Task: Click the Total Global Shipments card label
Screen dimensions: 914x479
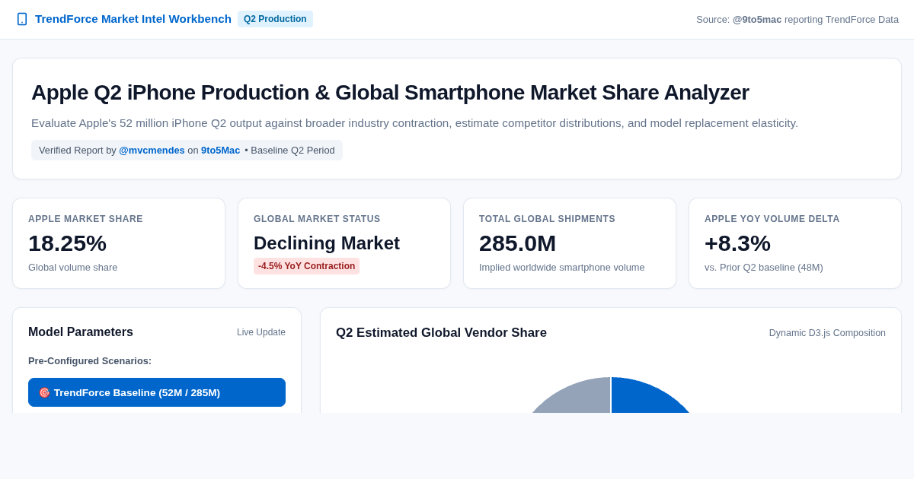Action: (547, 219)
